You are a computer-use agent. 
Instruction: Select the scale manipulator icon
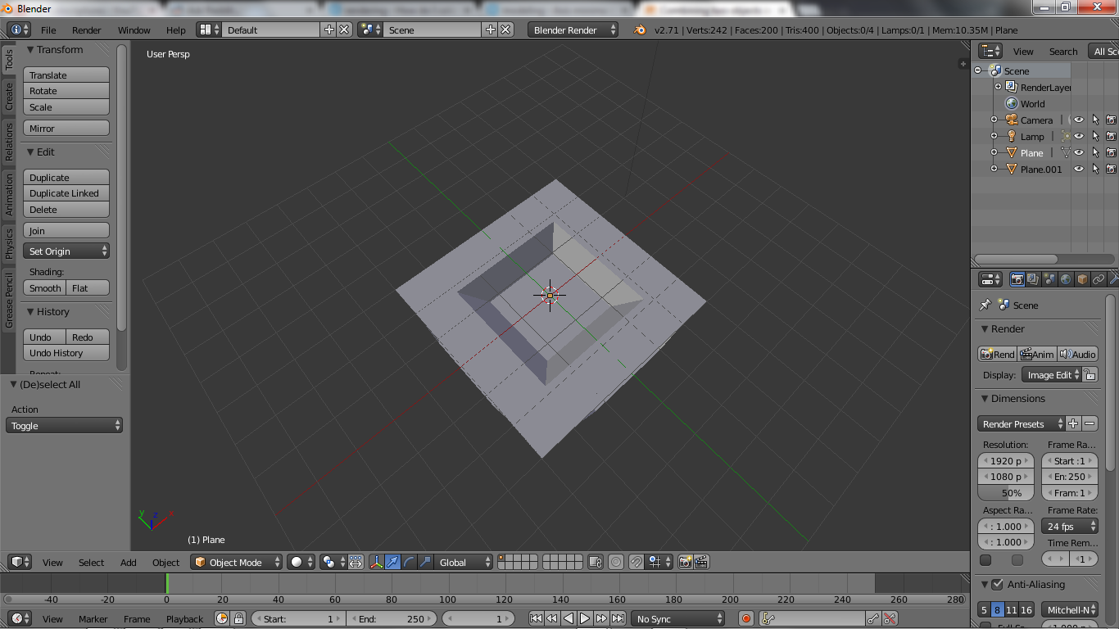click(x=426, y=562)
